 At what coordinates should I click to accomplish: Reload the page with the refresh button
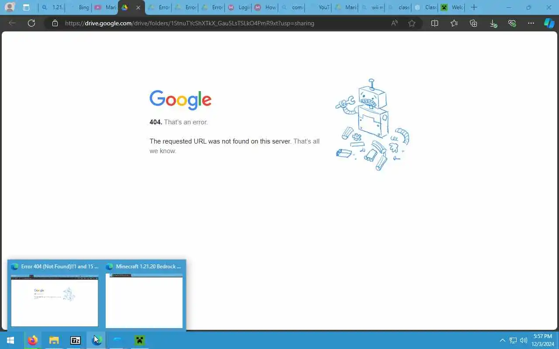(x=31, y=23)
